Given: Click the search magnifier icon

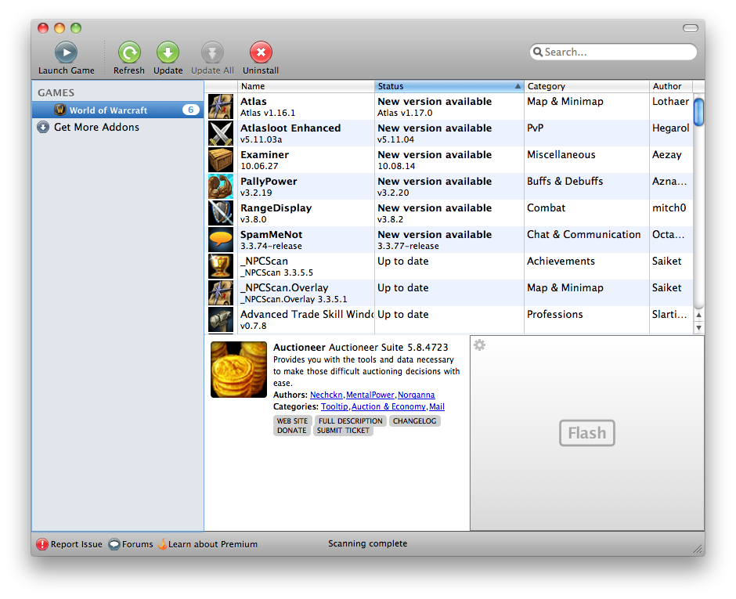Looking at the screenshot, I should [x=538, y=52].
